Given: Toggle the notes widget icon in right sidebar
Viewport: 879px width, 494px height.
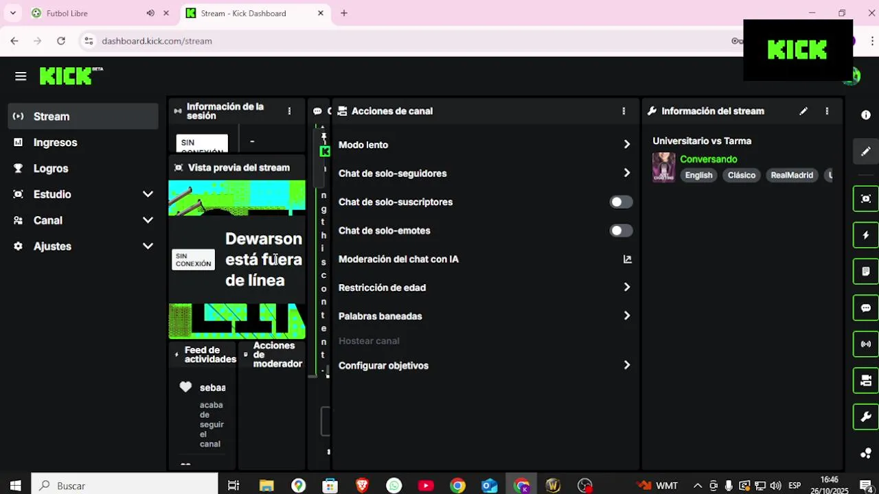Looking at the screenshot, I should coord(866,272).
